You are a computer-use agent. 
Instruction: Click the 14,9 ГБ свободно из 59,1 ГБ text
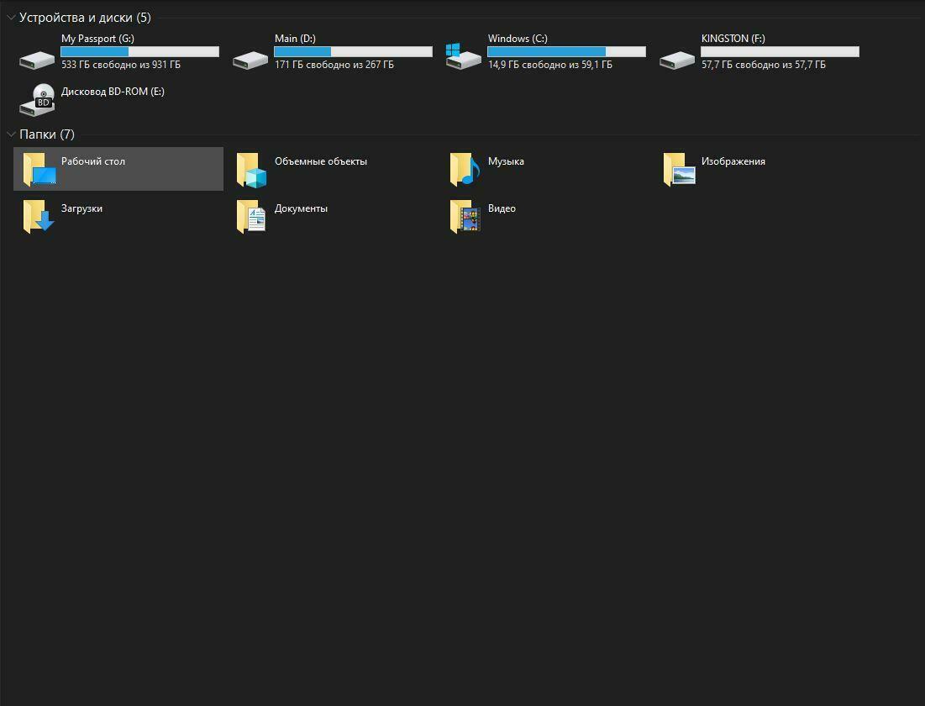tap(549, 65)
